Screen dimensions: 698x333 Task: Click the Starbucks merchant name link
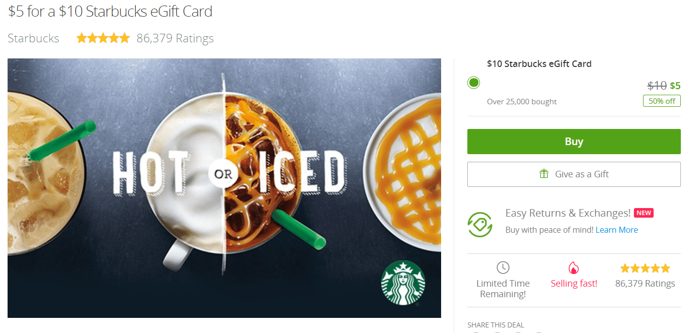(33, 37)
